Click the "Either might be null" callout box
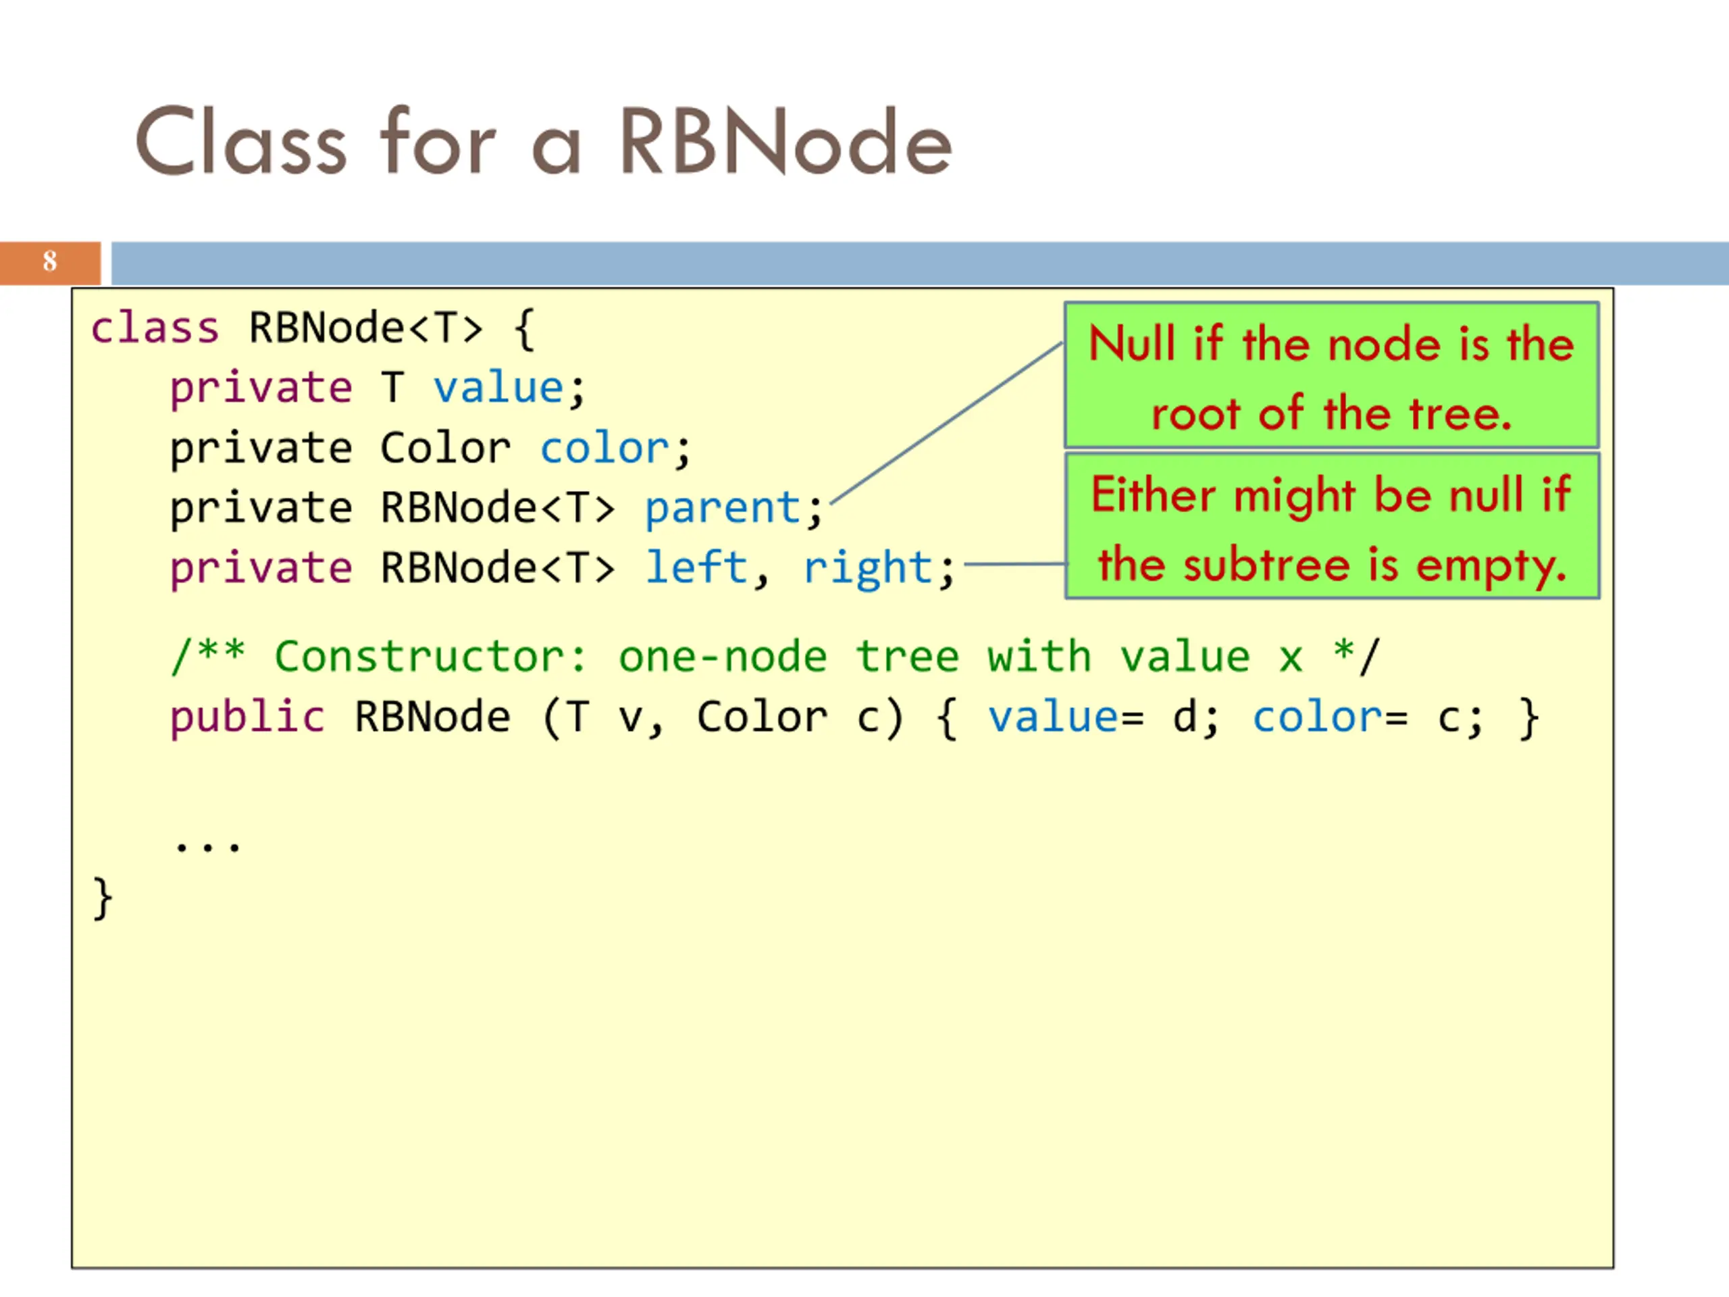The width and height of the screenshot is (1729, 1297). (x=1332, y=526)
